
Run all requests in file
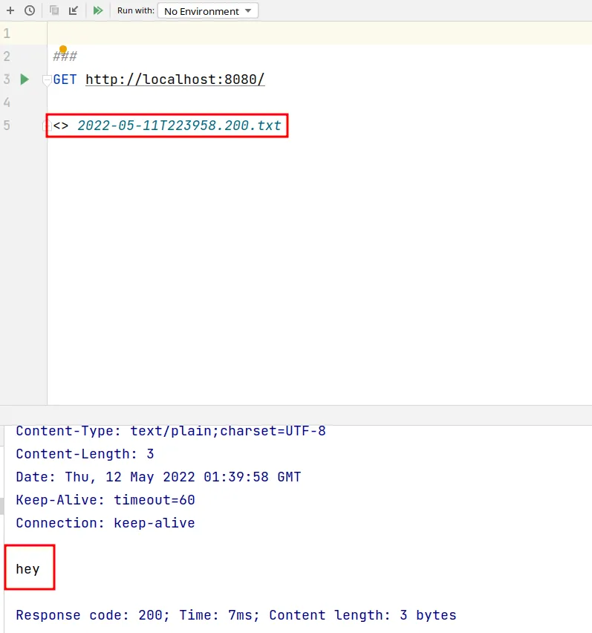pyautogui.click(x=97, y=10)
